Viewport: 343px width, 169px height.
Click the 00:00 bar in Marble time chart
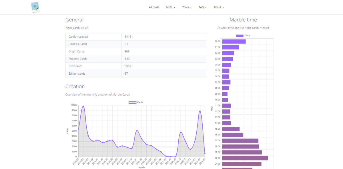[234, 41]
